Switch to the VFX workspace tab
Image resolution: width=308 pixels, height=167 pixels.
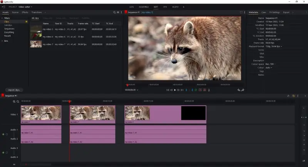(165, 7)
